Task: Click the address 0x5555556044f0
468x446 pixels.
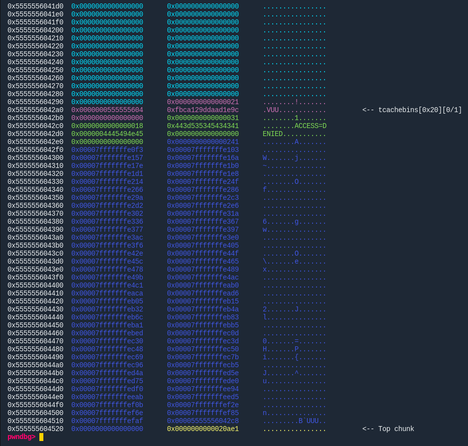Action: coord(35,405)
